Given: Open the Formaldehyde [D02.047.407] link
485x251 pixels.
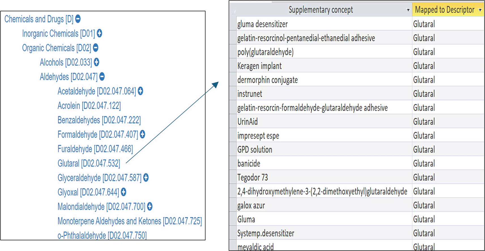Looking at the screenshot, I should [x=98, y=134].
